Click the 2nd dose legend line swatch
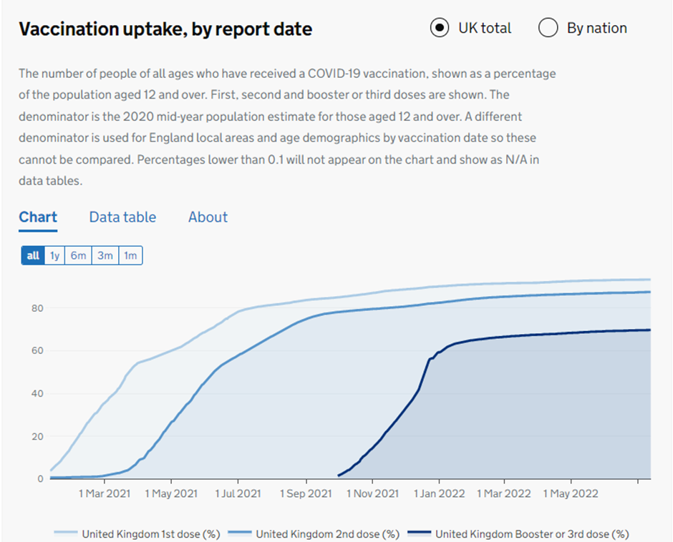This screenshot has width=673, height=542. pos(240,533)
